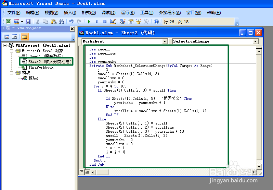This screenshot has height=190, width=273.
Task: Minimize the Sheet2 code window
Action: (x=242, y=33)
